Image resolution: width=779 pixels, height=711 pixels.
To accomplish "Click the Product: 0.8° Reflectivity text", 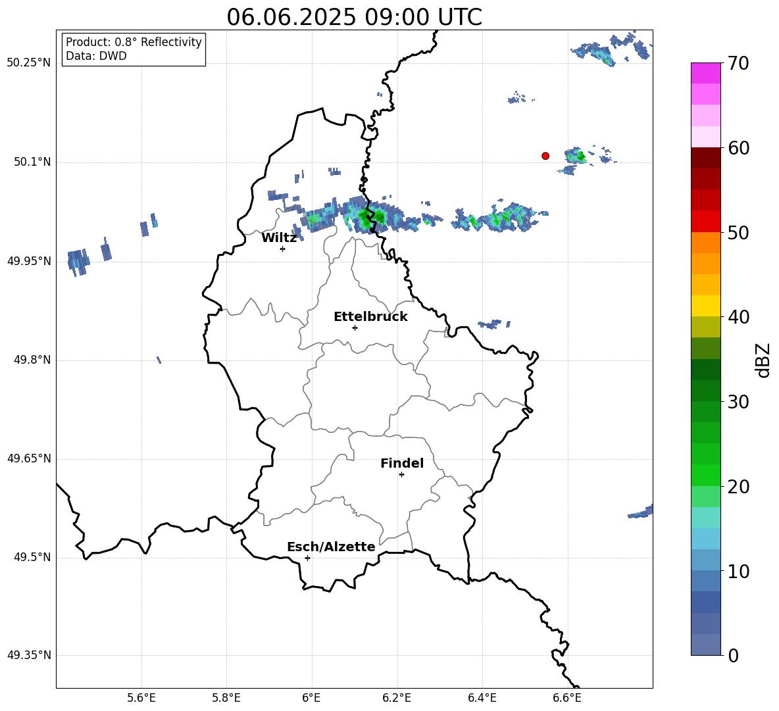I will 134,42.
